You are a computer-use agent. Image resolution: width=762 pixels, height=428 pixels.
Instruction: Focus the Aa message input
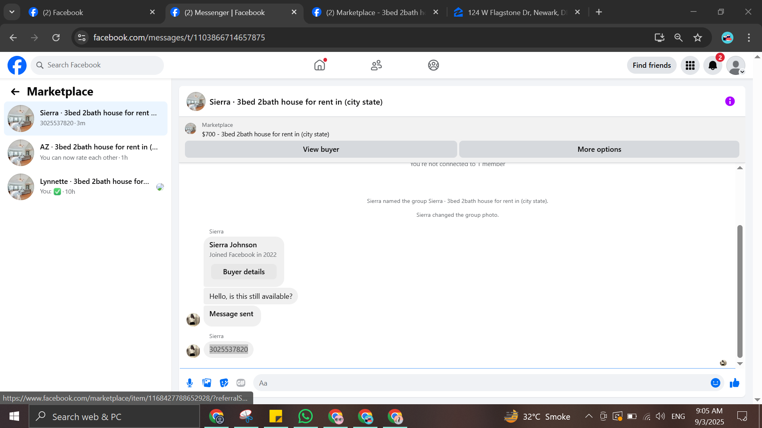click(x=482, y=383)
